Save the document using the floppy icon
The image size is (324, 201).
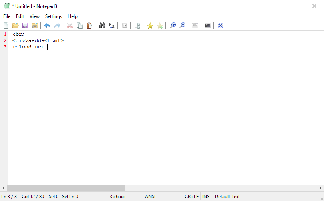click(25, 26)
